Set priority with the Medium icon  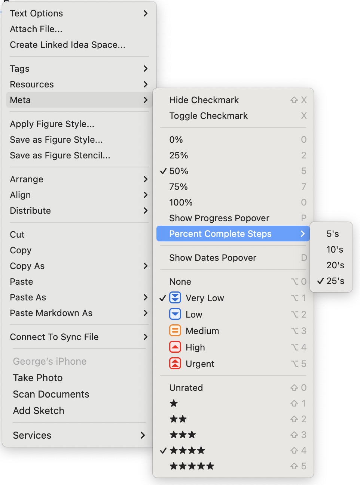coord(175,331)
